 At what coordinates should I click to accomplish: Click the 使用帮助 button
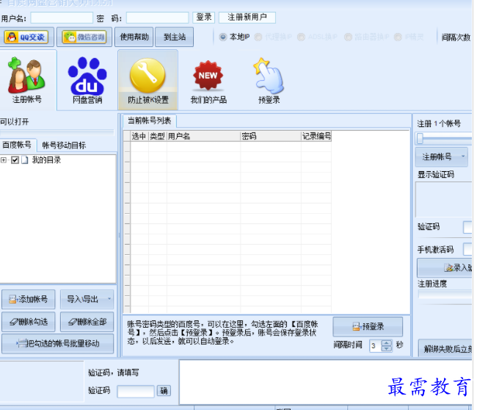(x=134, y=37)
